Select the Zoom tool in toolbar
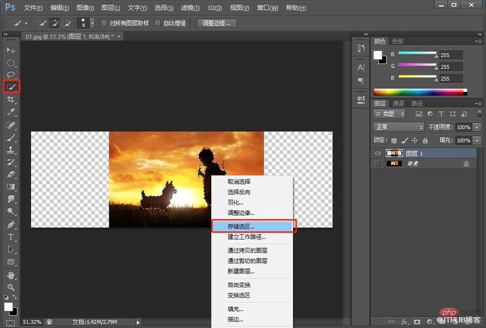 pos(11,287)
